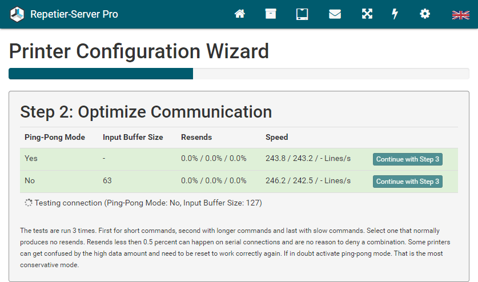Click the tablet icon in top bar
The width and height of the screenshot is (478, 282).
tap(302, 14)
